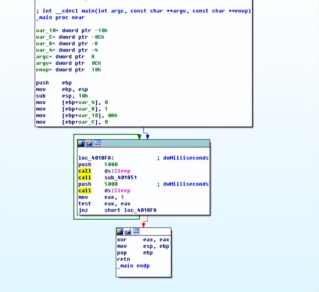This screenshot has width=319, height=292.
Task: Click the first ds:Sleep call
Action: [x=117, y=171]
